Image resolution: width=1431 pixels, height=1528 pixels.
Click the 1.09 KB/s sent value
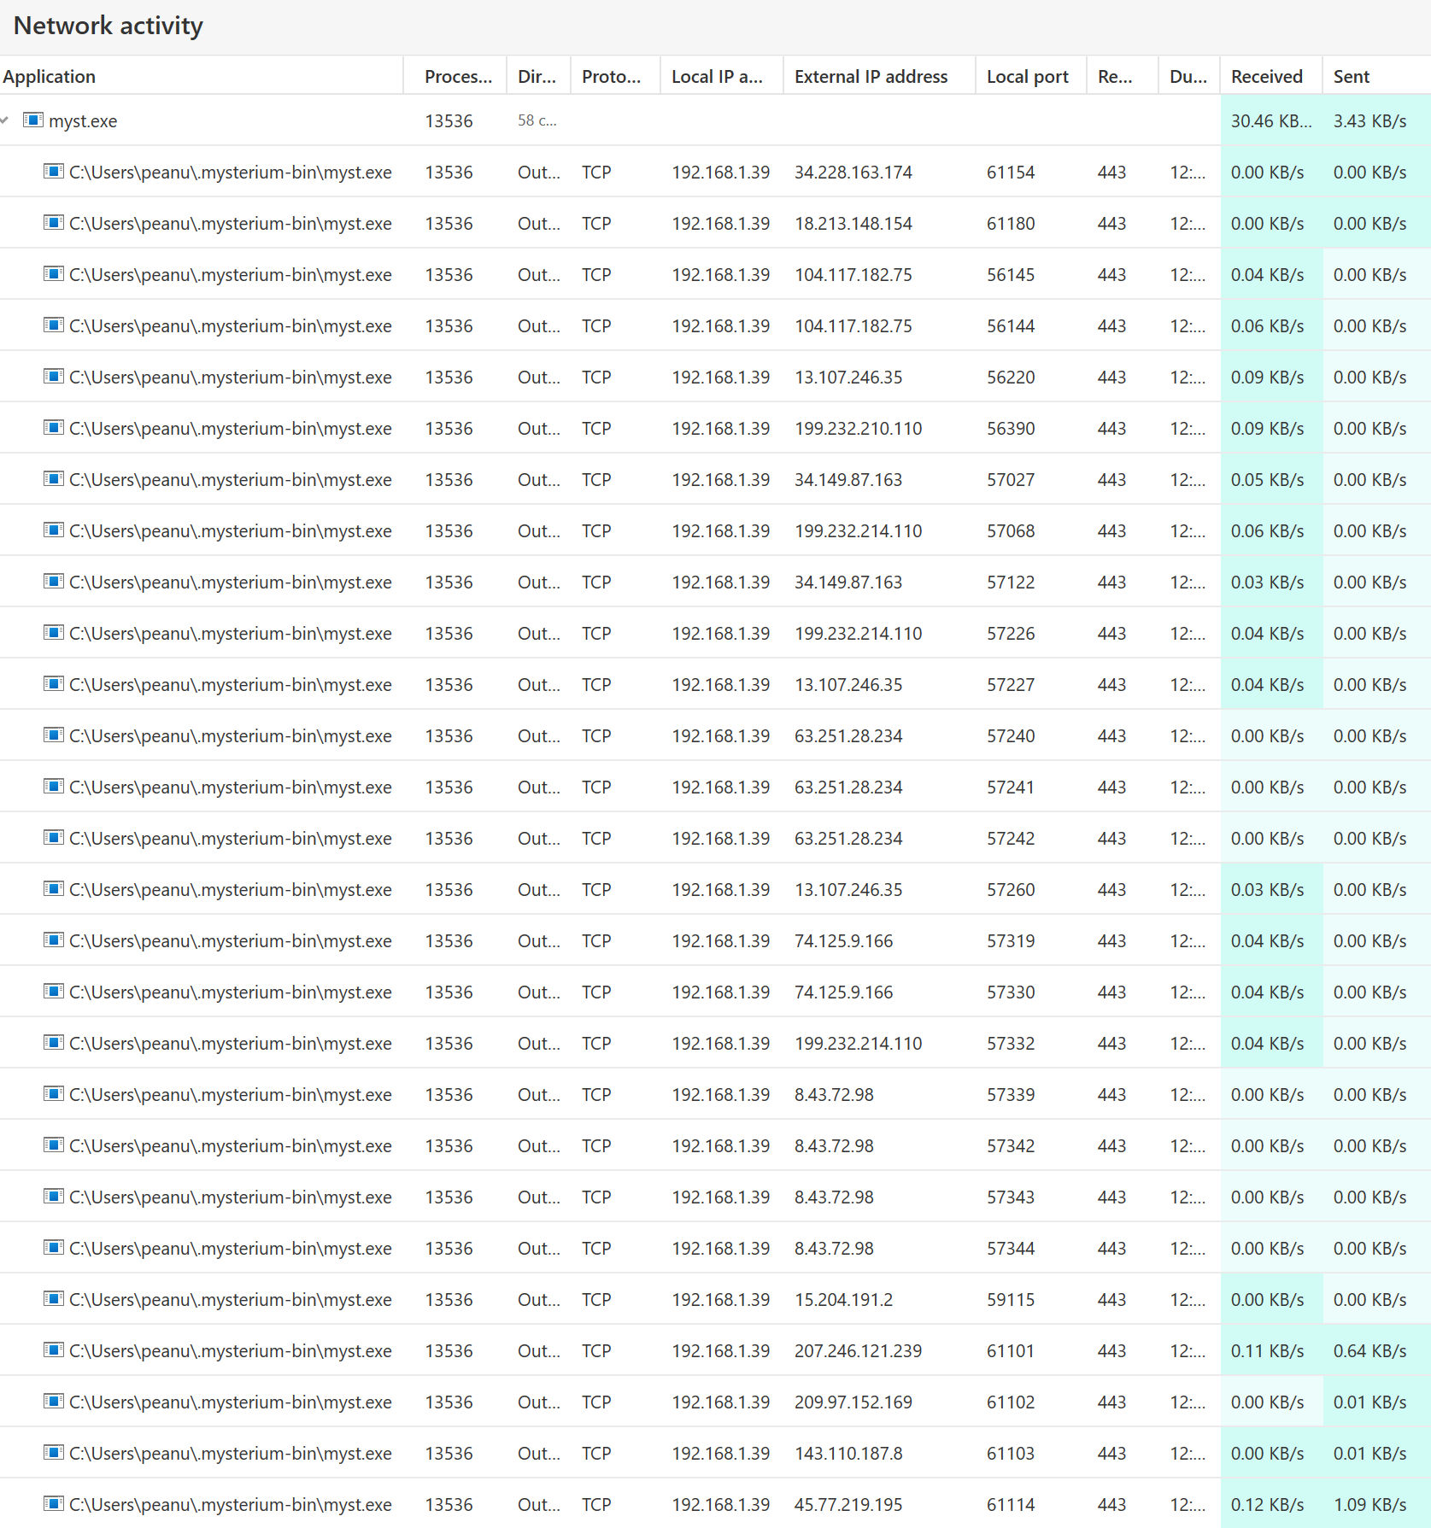[x=1369, y=1505]
